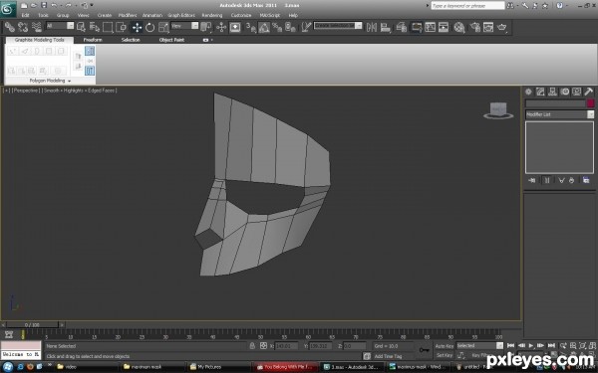
Task: Click the object color swatch in command panel
Action: tap(590, 103)
